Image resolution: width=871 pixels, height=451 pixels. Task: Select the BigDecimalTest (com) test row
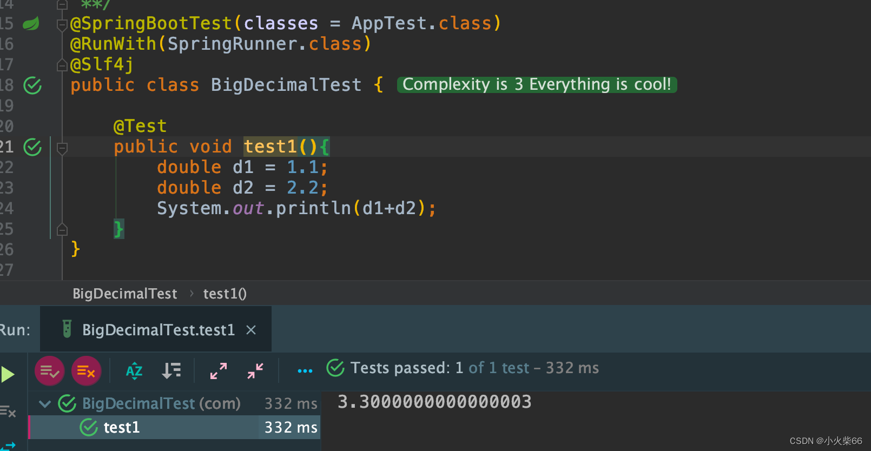174,403
